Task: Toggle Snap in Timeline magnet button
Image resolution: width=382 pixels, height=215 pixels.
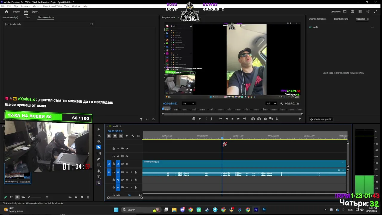Action: click(x=115, y=136)
